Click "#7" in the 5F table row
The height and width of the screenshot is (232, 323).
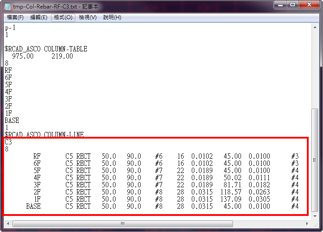click(159, 171)
